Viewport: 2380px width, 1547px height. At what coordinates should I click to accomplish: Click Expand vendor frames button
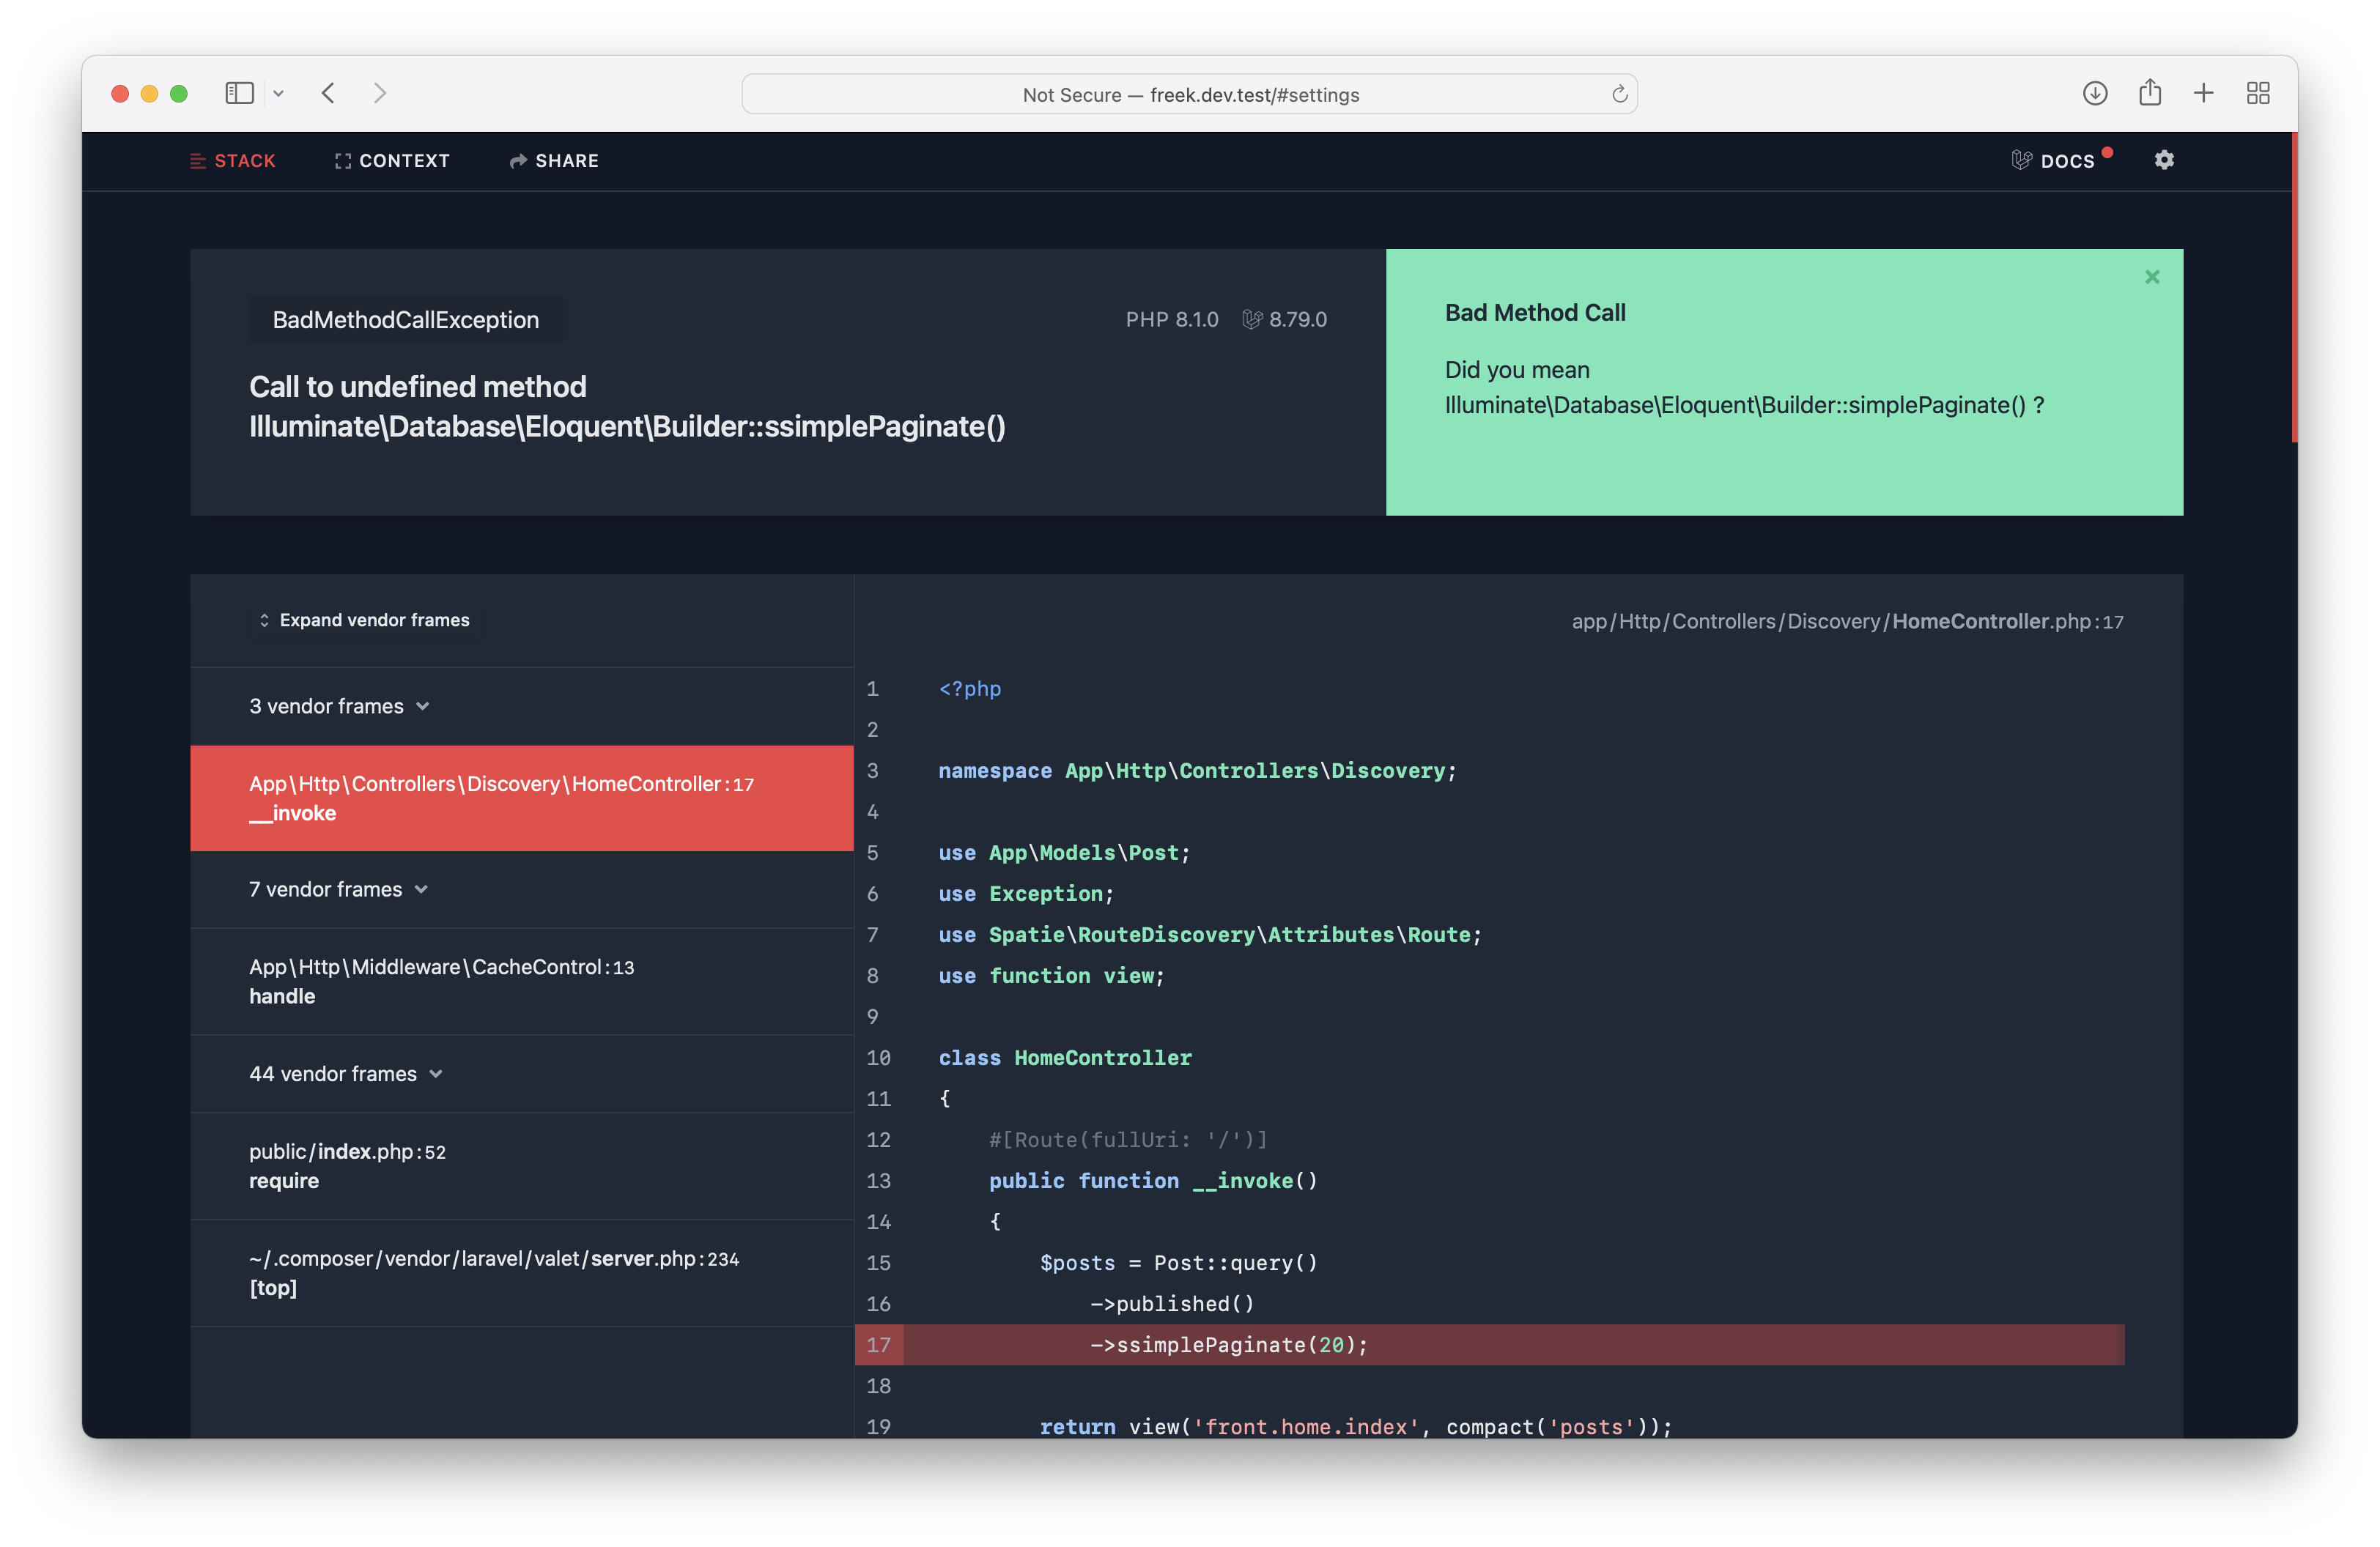tap(365, 620)
